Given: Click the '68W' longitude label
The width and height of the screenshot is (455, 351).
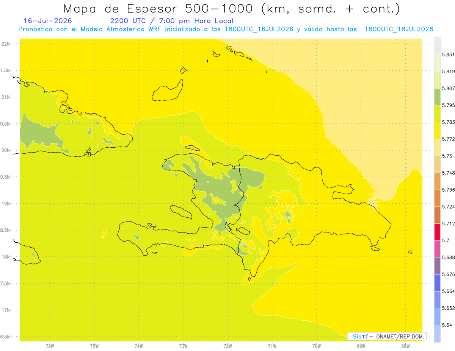Looking at the screenshot, I should [x=405, y=346].
